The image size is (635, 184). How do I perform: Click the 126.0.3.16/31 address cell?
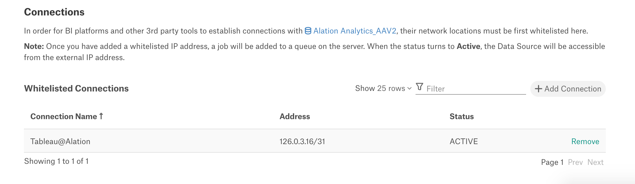[302, 141]
